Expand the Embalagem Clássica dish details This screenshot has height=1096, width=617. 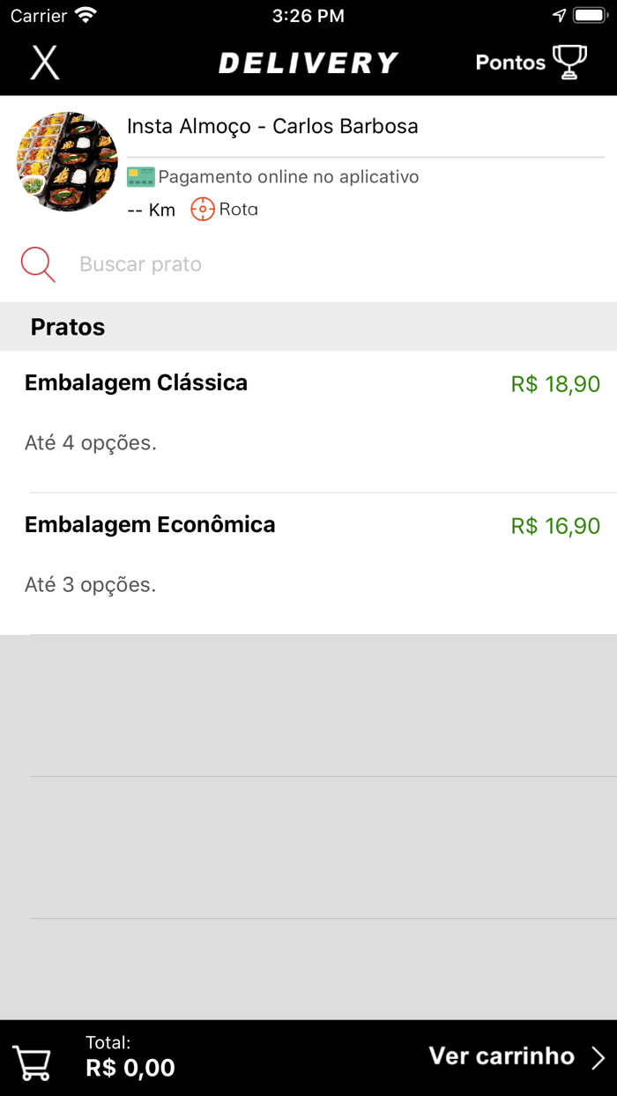pyautogui.click(x=136, y=382)
